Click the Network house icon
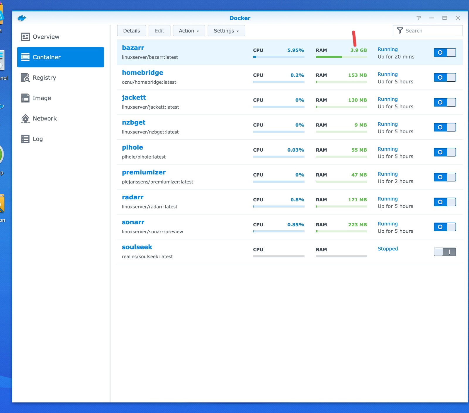 pos(25,118)
